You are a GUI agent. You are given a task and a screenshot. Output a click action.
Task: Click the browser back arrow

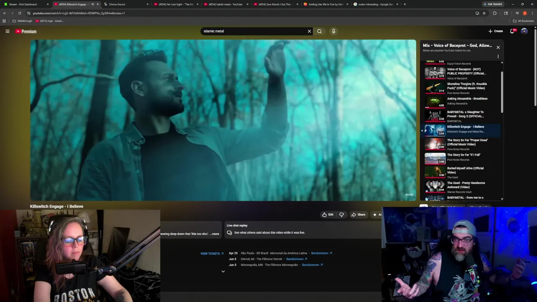click(x=5, y=13)
